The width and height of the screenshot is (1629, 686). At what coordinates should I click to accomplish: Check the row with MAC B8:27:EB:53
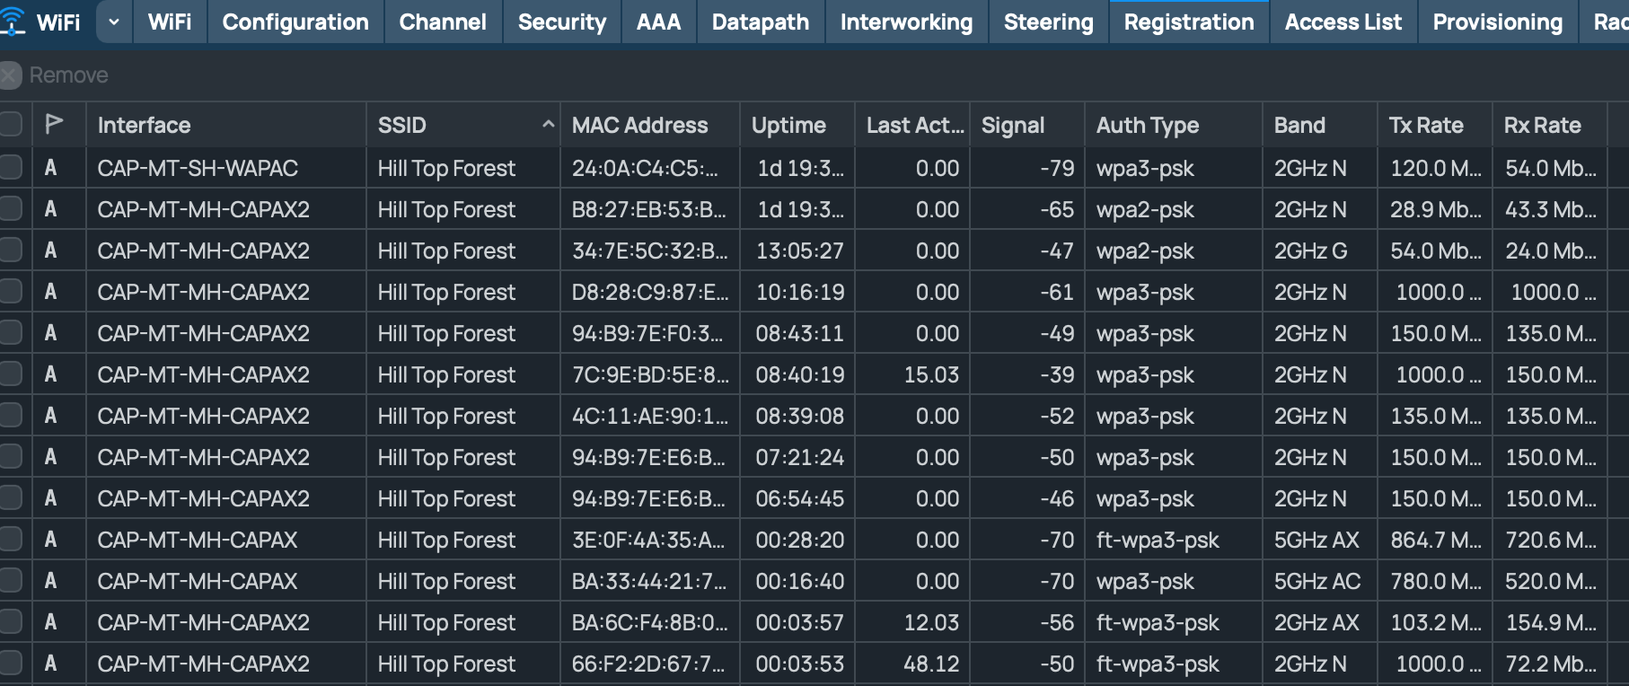pyautogui.click(x=10, y=208)
